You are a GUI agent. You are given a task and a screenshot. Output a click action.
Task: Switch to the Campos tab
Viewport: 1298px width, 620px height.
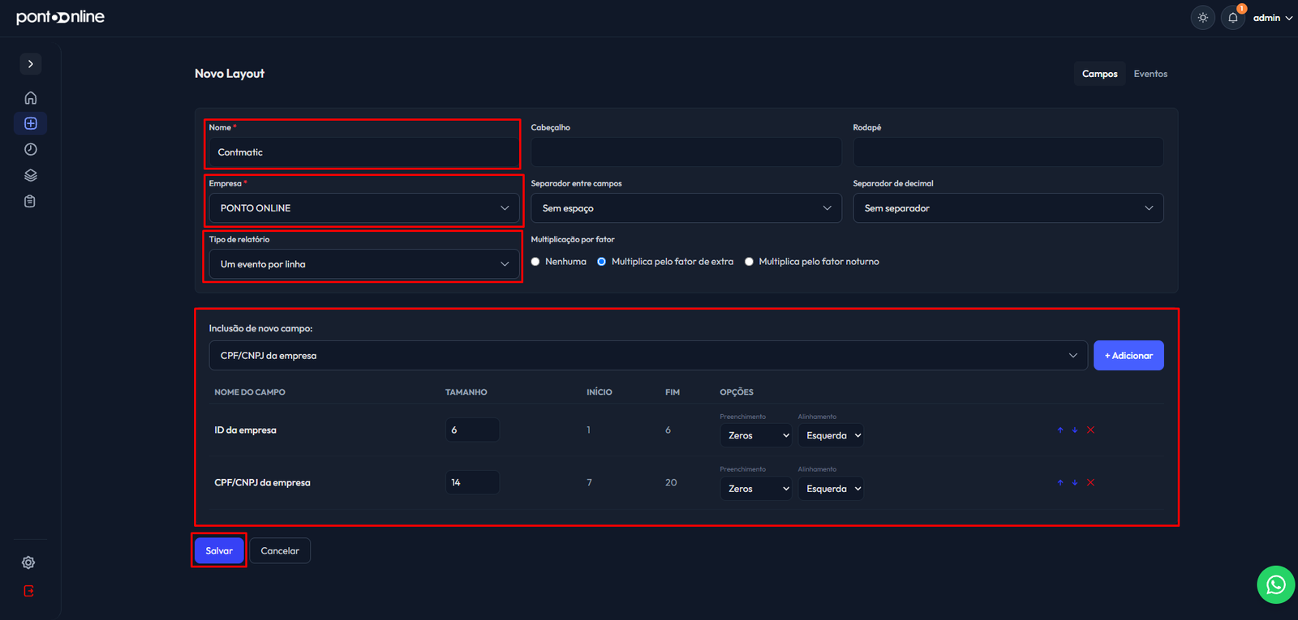point(1100,74)
